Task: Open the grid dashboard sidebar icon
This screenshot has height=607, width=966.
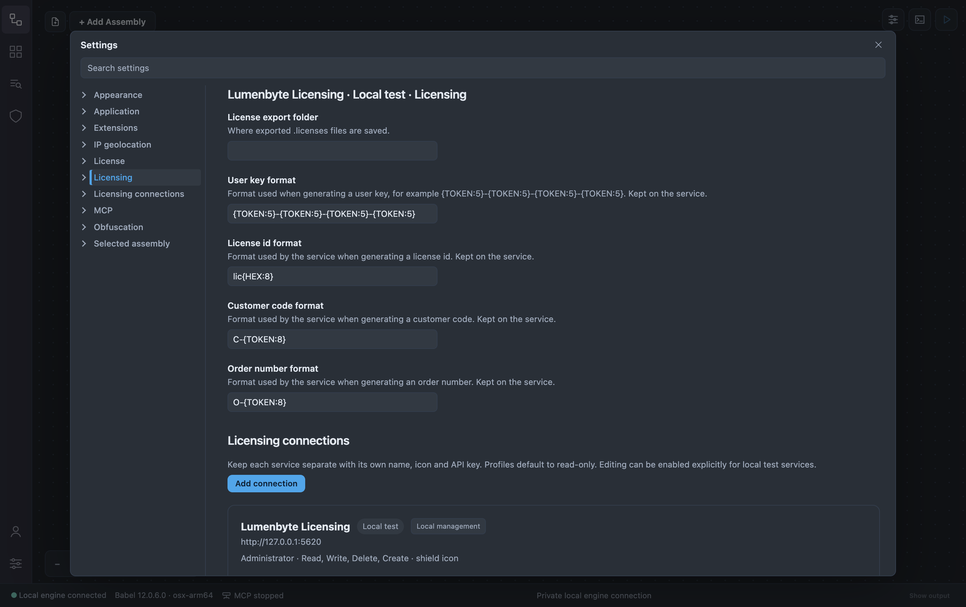Action: click(x=16, y=52)
